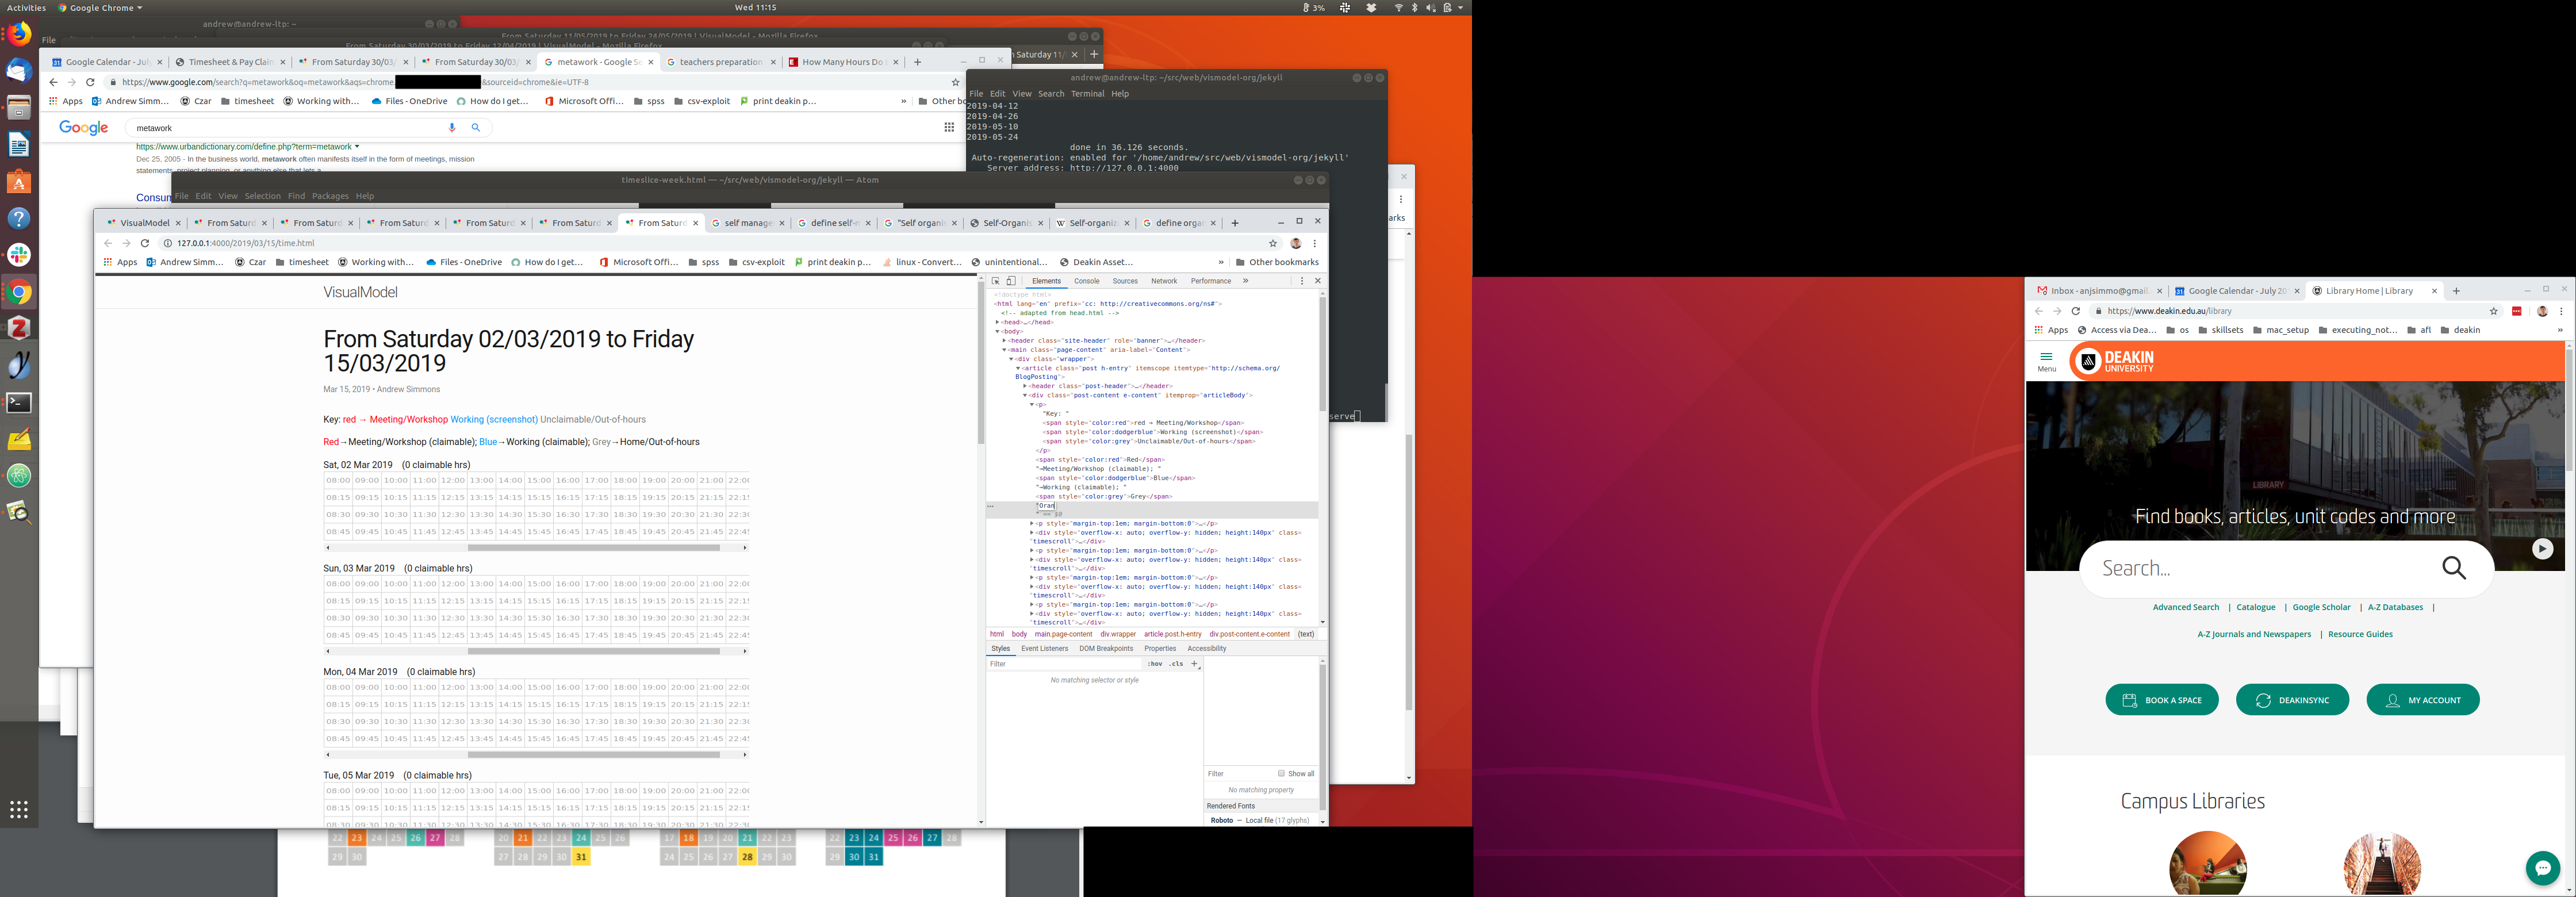Follow the Google Scholar link
The height and width of the screenshot is (897, 2576).
click(2321, 607)
